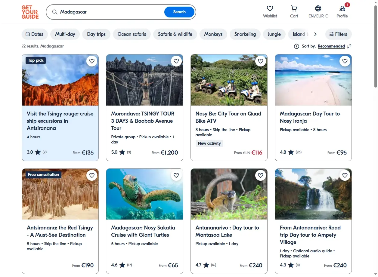Open the Dates filter
This screenshot has height=277, width=378.
[x=35, y=34]
